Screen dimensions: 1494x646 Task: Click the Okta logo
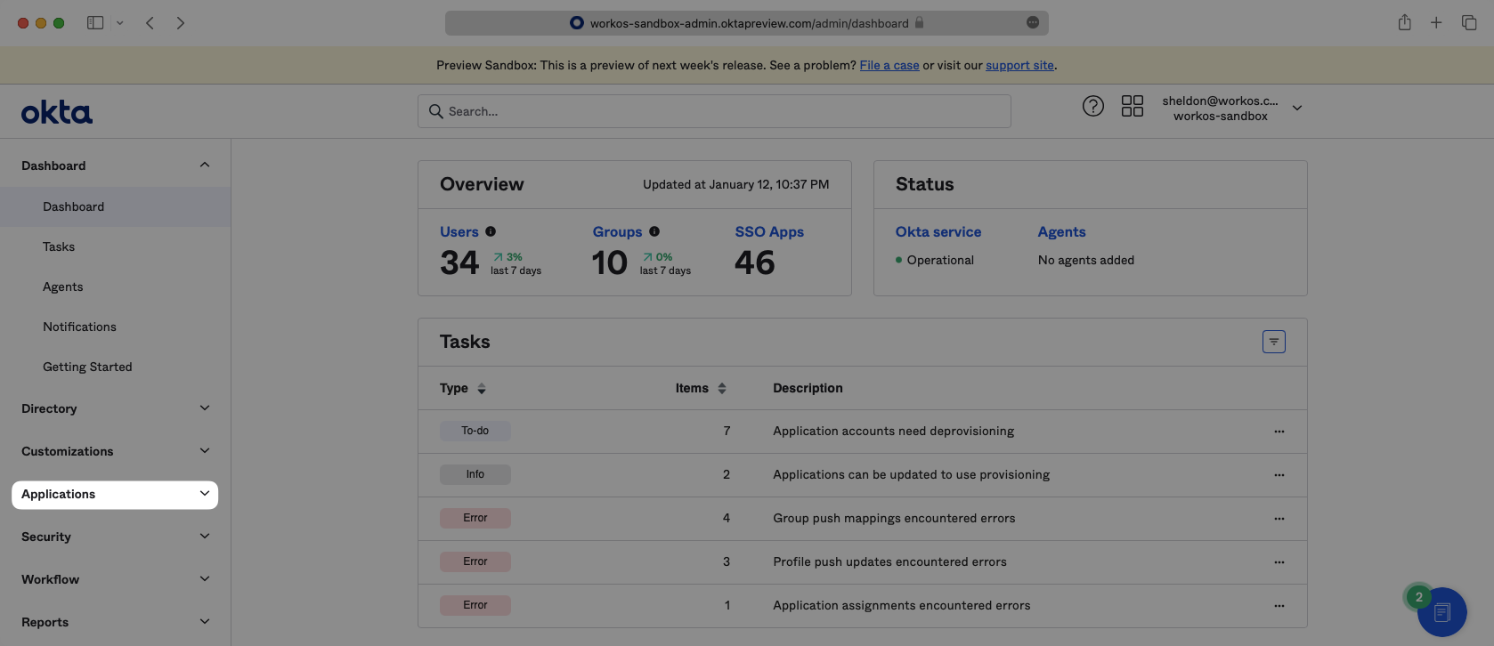coord(57,112)
